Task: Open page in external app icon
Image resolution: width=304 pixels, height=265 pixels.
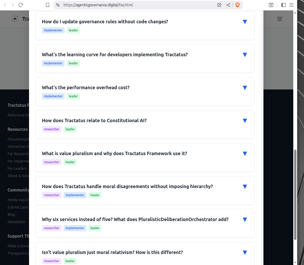Action: click(219, 5)
